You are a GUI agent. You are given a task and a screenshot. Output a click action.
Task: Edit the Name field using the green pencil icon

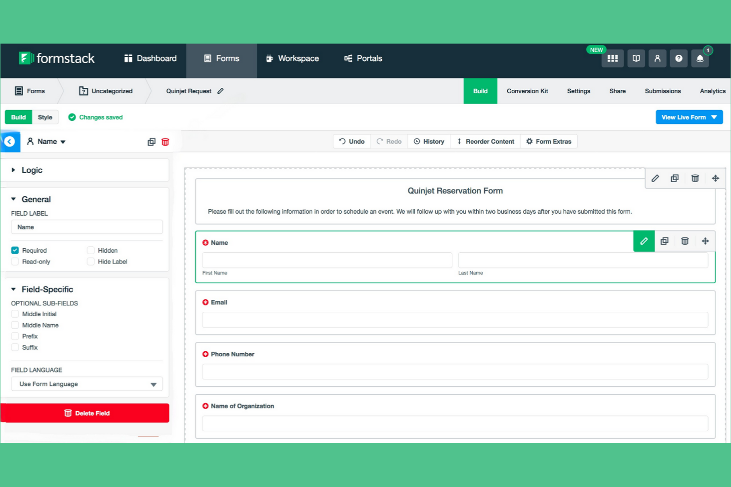pyautogui.click(x=644, y=241)
